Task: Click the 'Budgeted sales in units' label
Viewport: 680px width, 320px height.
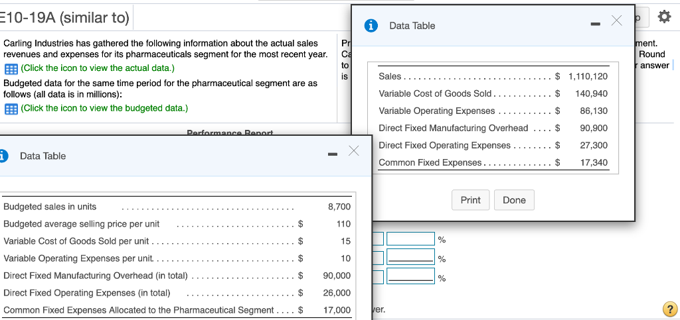Action: coord(50,207)
